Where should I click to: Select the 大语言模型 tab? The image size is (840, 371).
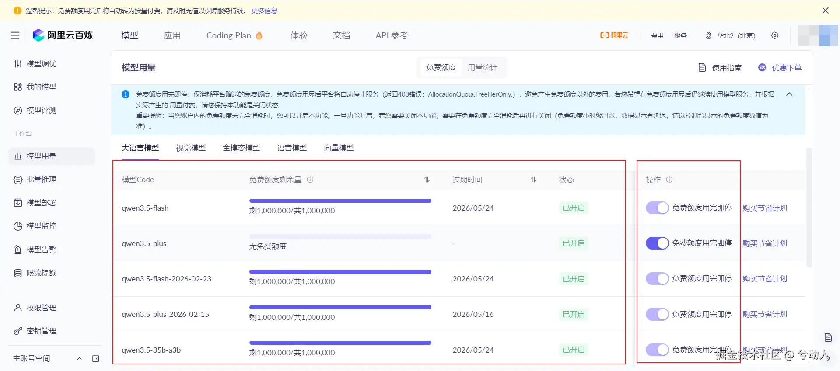[x=140, y=148]
